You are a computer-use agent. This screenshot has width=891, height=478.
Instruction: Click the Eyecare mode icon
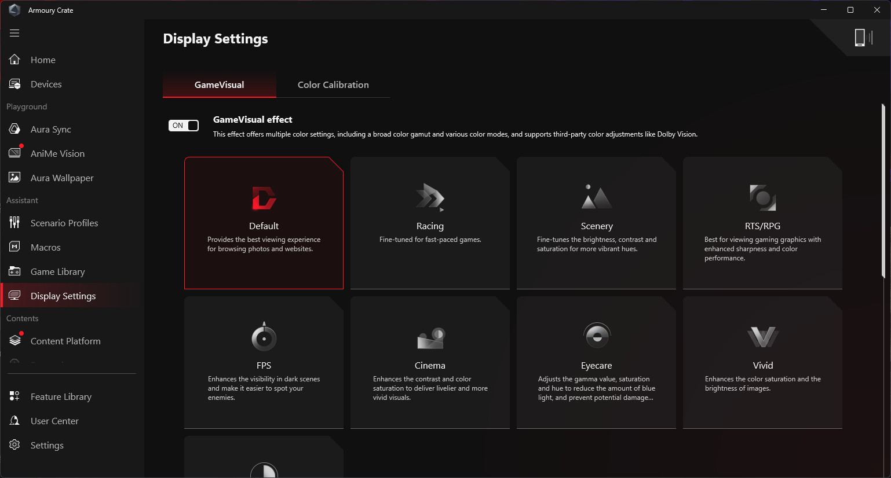coord(597,335)
